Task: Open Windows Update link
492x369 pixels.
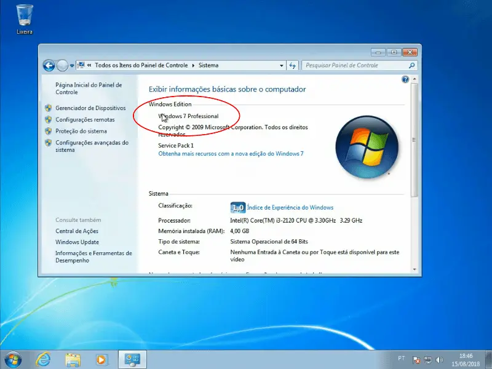Action: click(77, 242)
